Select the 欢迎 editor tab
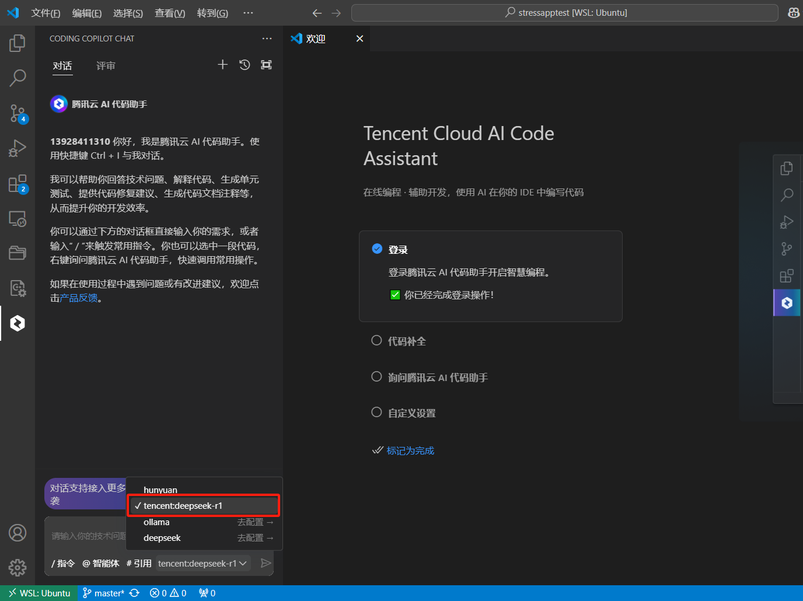 [326, 39]
